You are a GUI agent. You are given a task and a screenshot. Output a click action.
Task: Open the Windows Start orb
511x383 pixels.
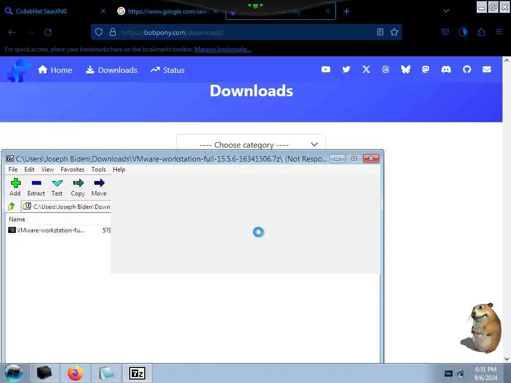(13, 373)
